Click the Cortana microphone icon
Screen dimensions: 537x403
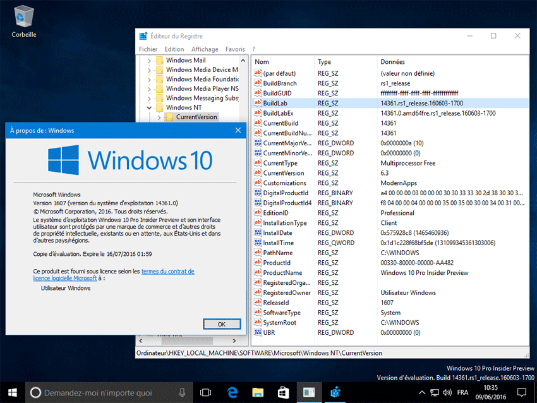coord(183,392)
